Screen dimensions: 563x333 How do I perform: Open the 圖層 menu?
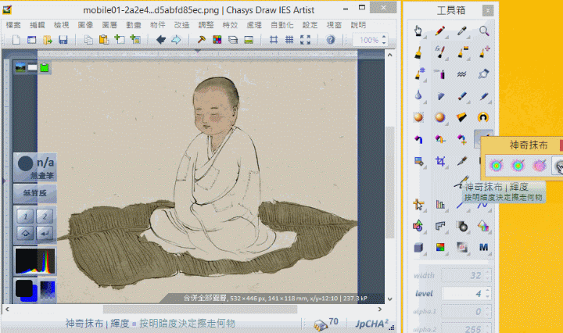click(x=109, y=25)
